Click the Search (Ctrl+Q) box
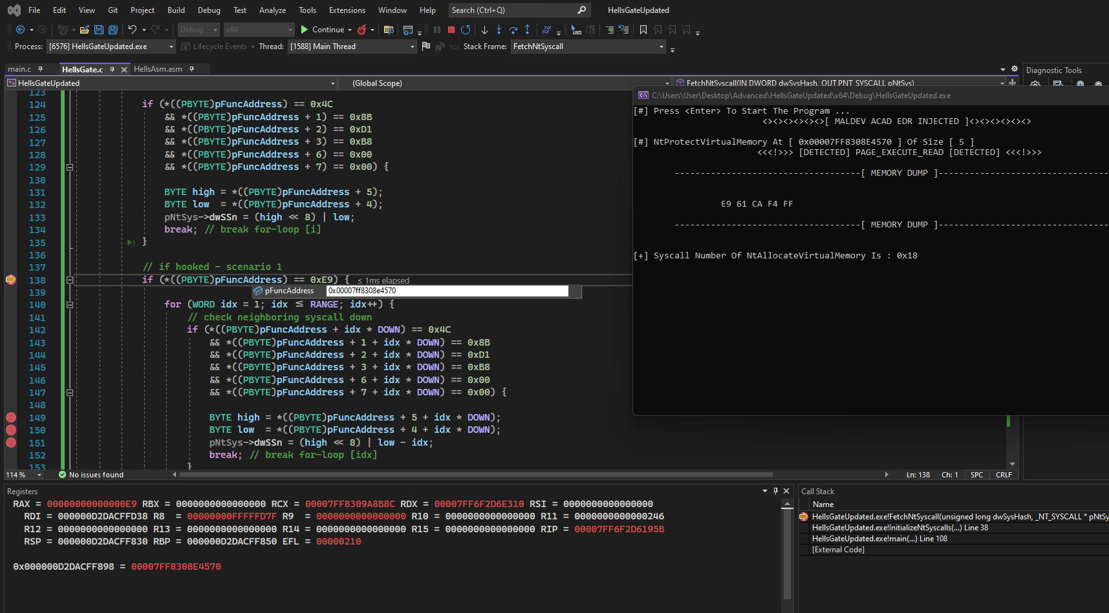Image resolution: width=1109 pixels, height=613 pixels. click(x=519, y=10)
